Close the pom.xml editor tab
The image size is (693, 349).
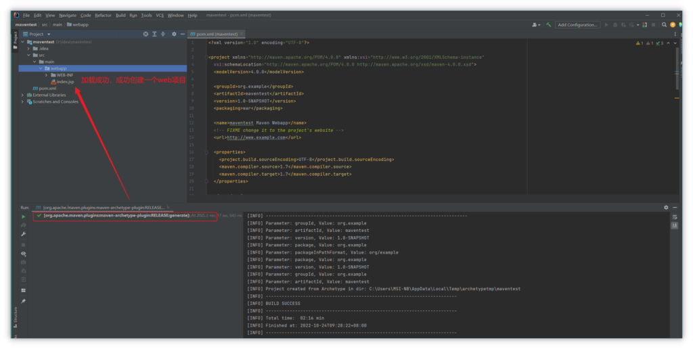[x=242, y=34]
